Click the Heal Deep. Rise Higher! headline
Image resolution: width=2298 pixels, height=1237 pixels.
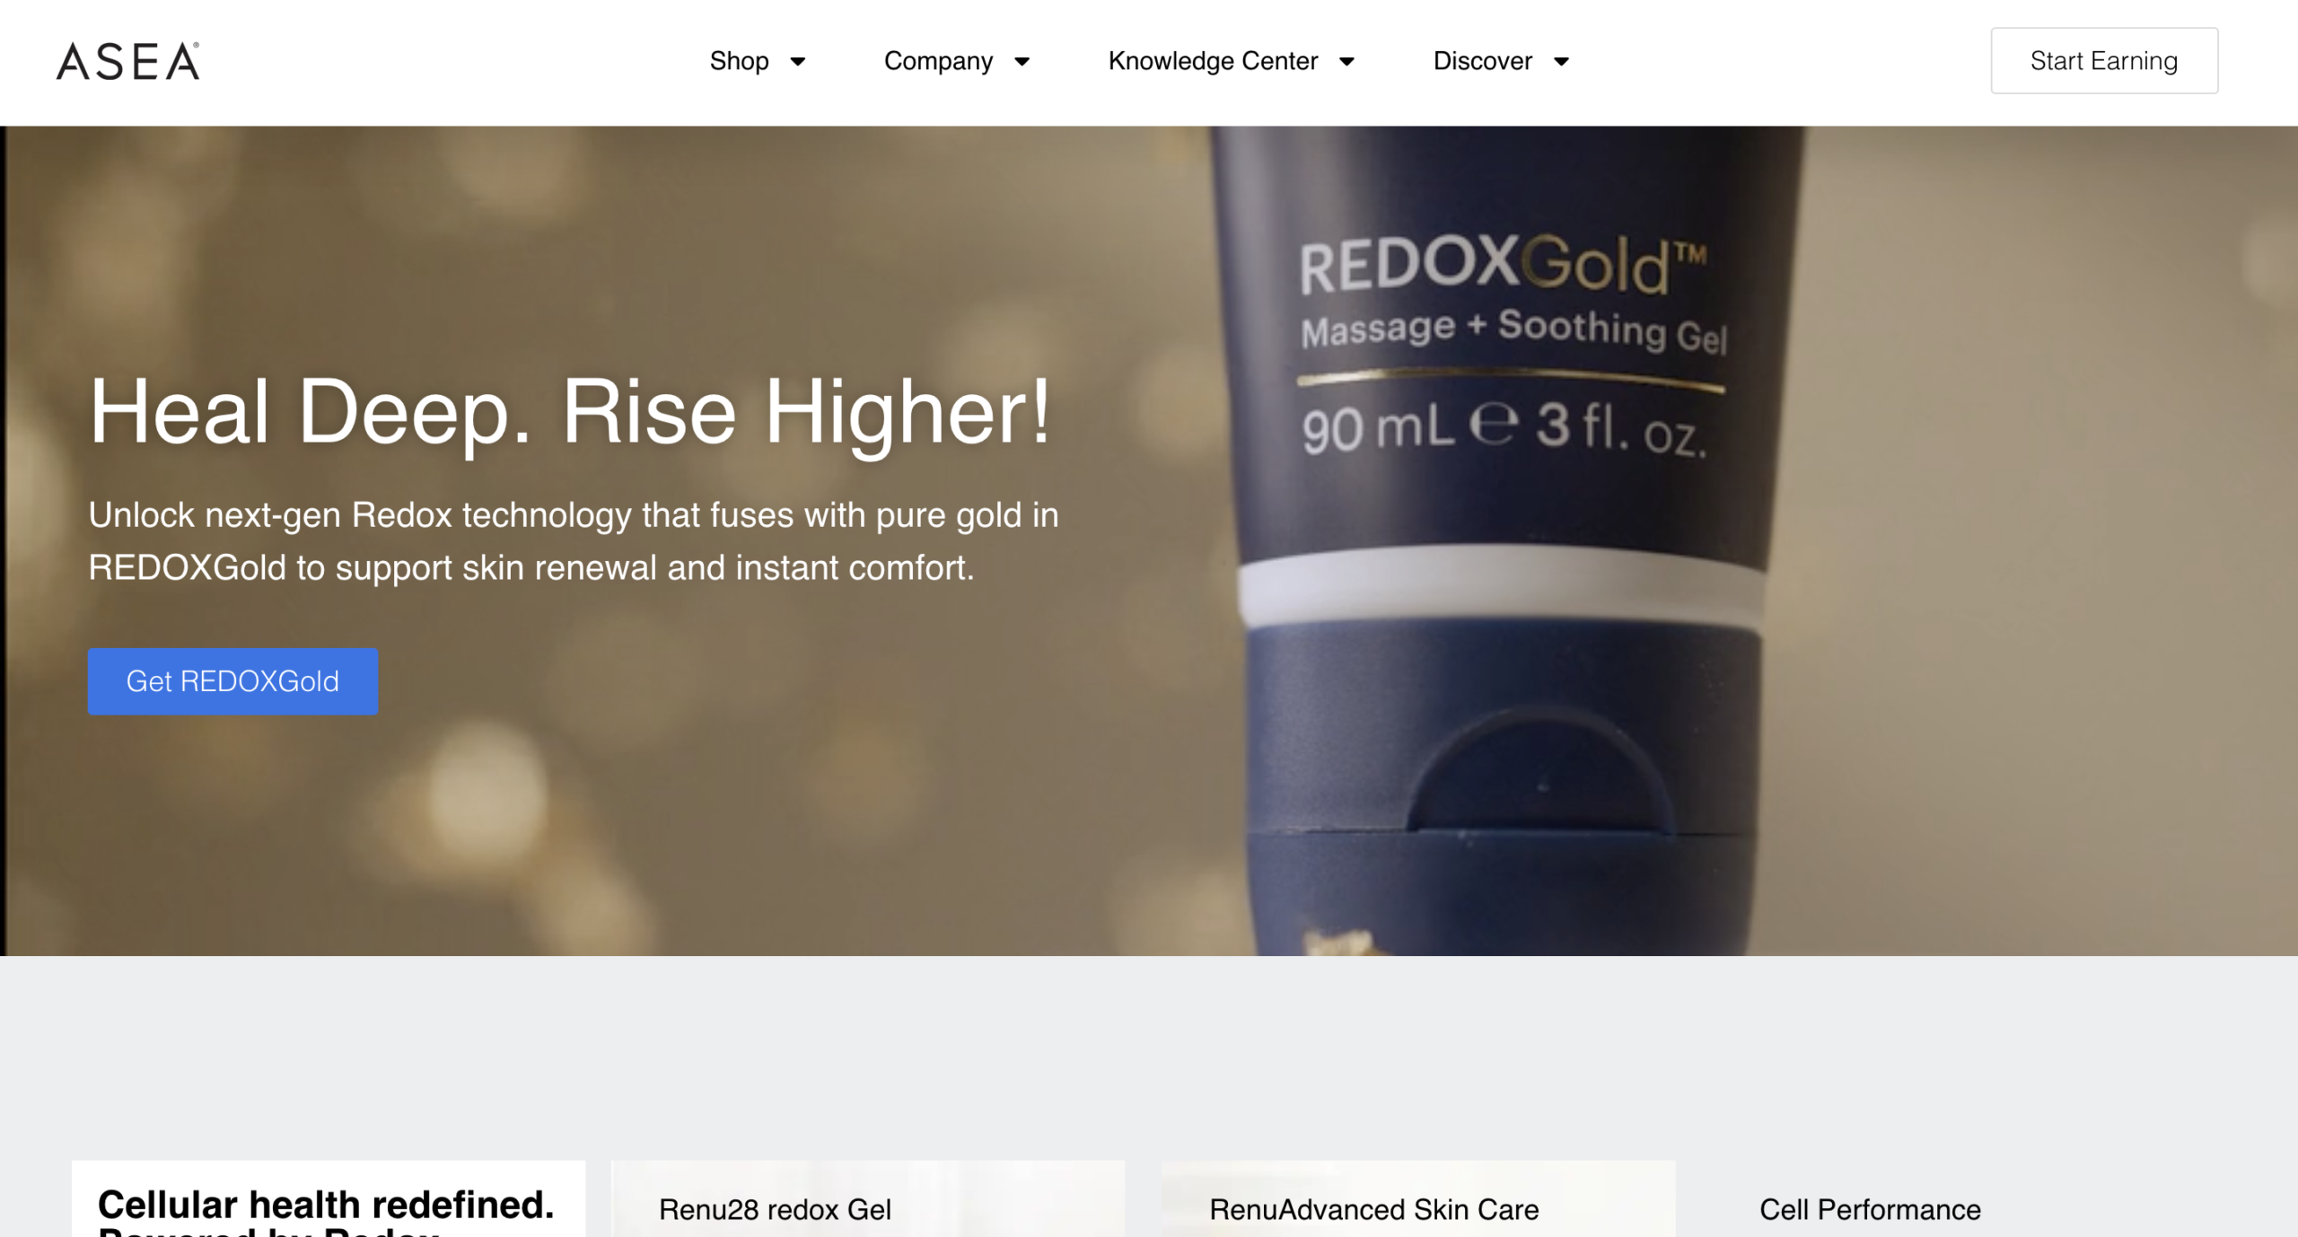pyautogui.click(x=570, y=411)
